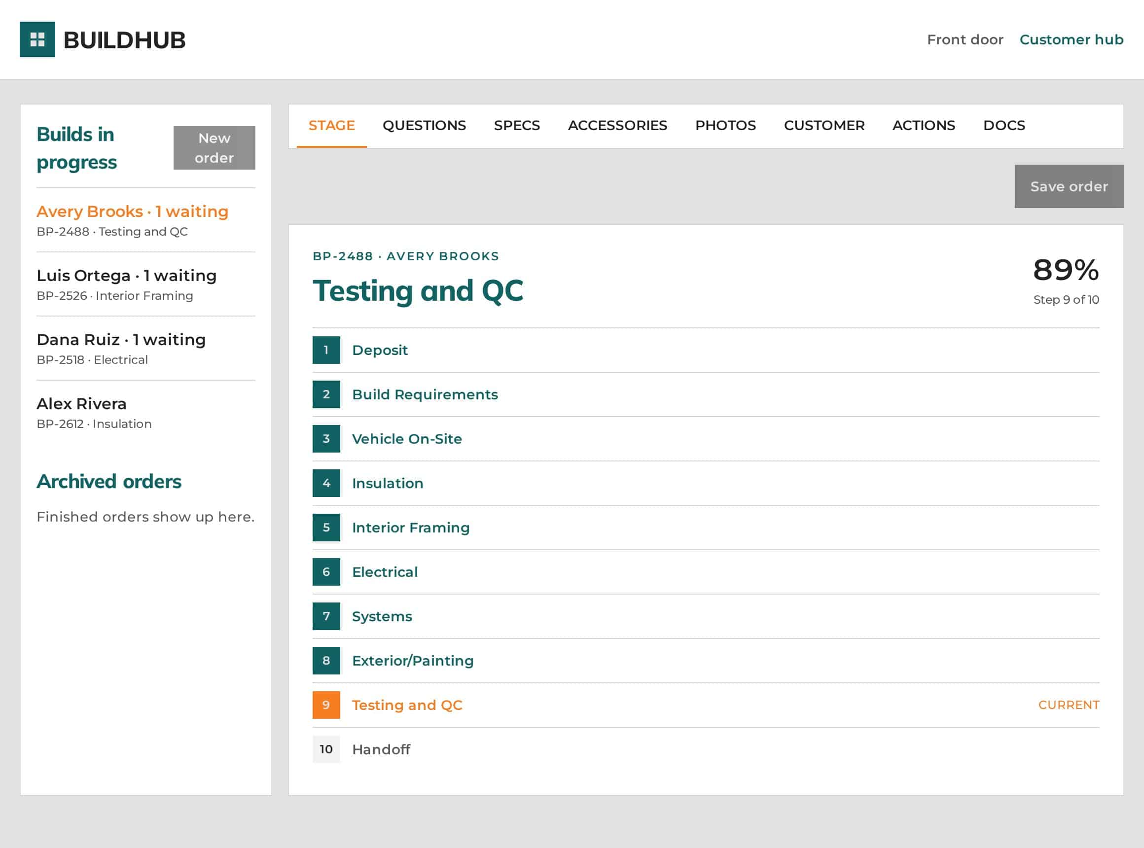This screenshot has height=848, width=1144.
Task: Click the Archived orders heading
Action: (x=109, y=482)
